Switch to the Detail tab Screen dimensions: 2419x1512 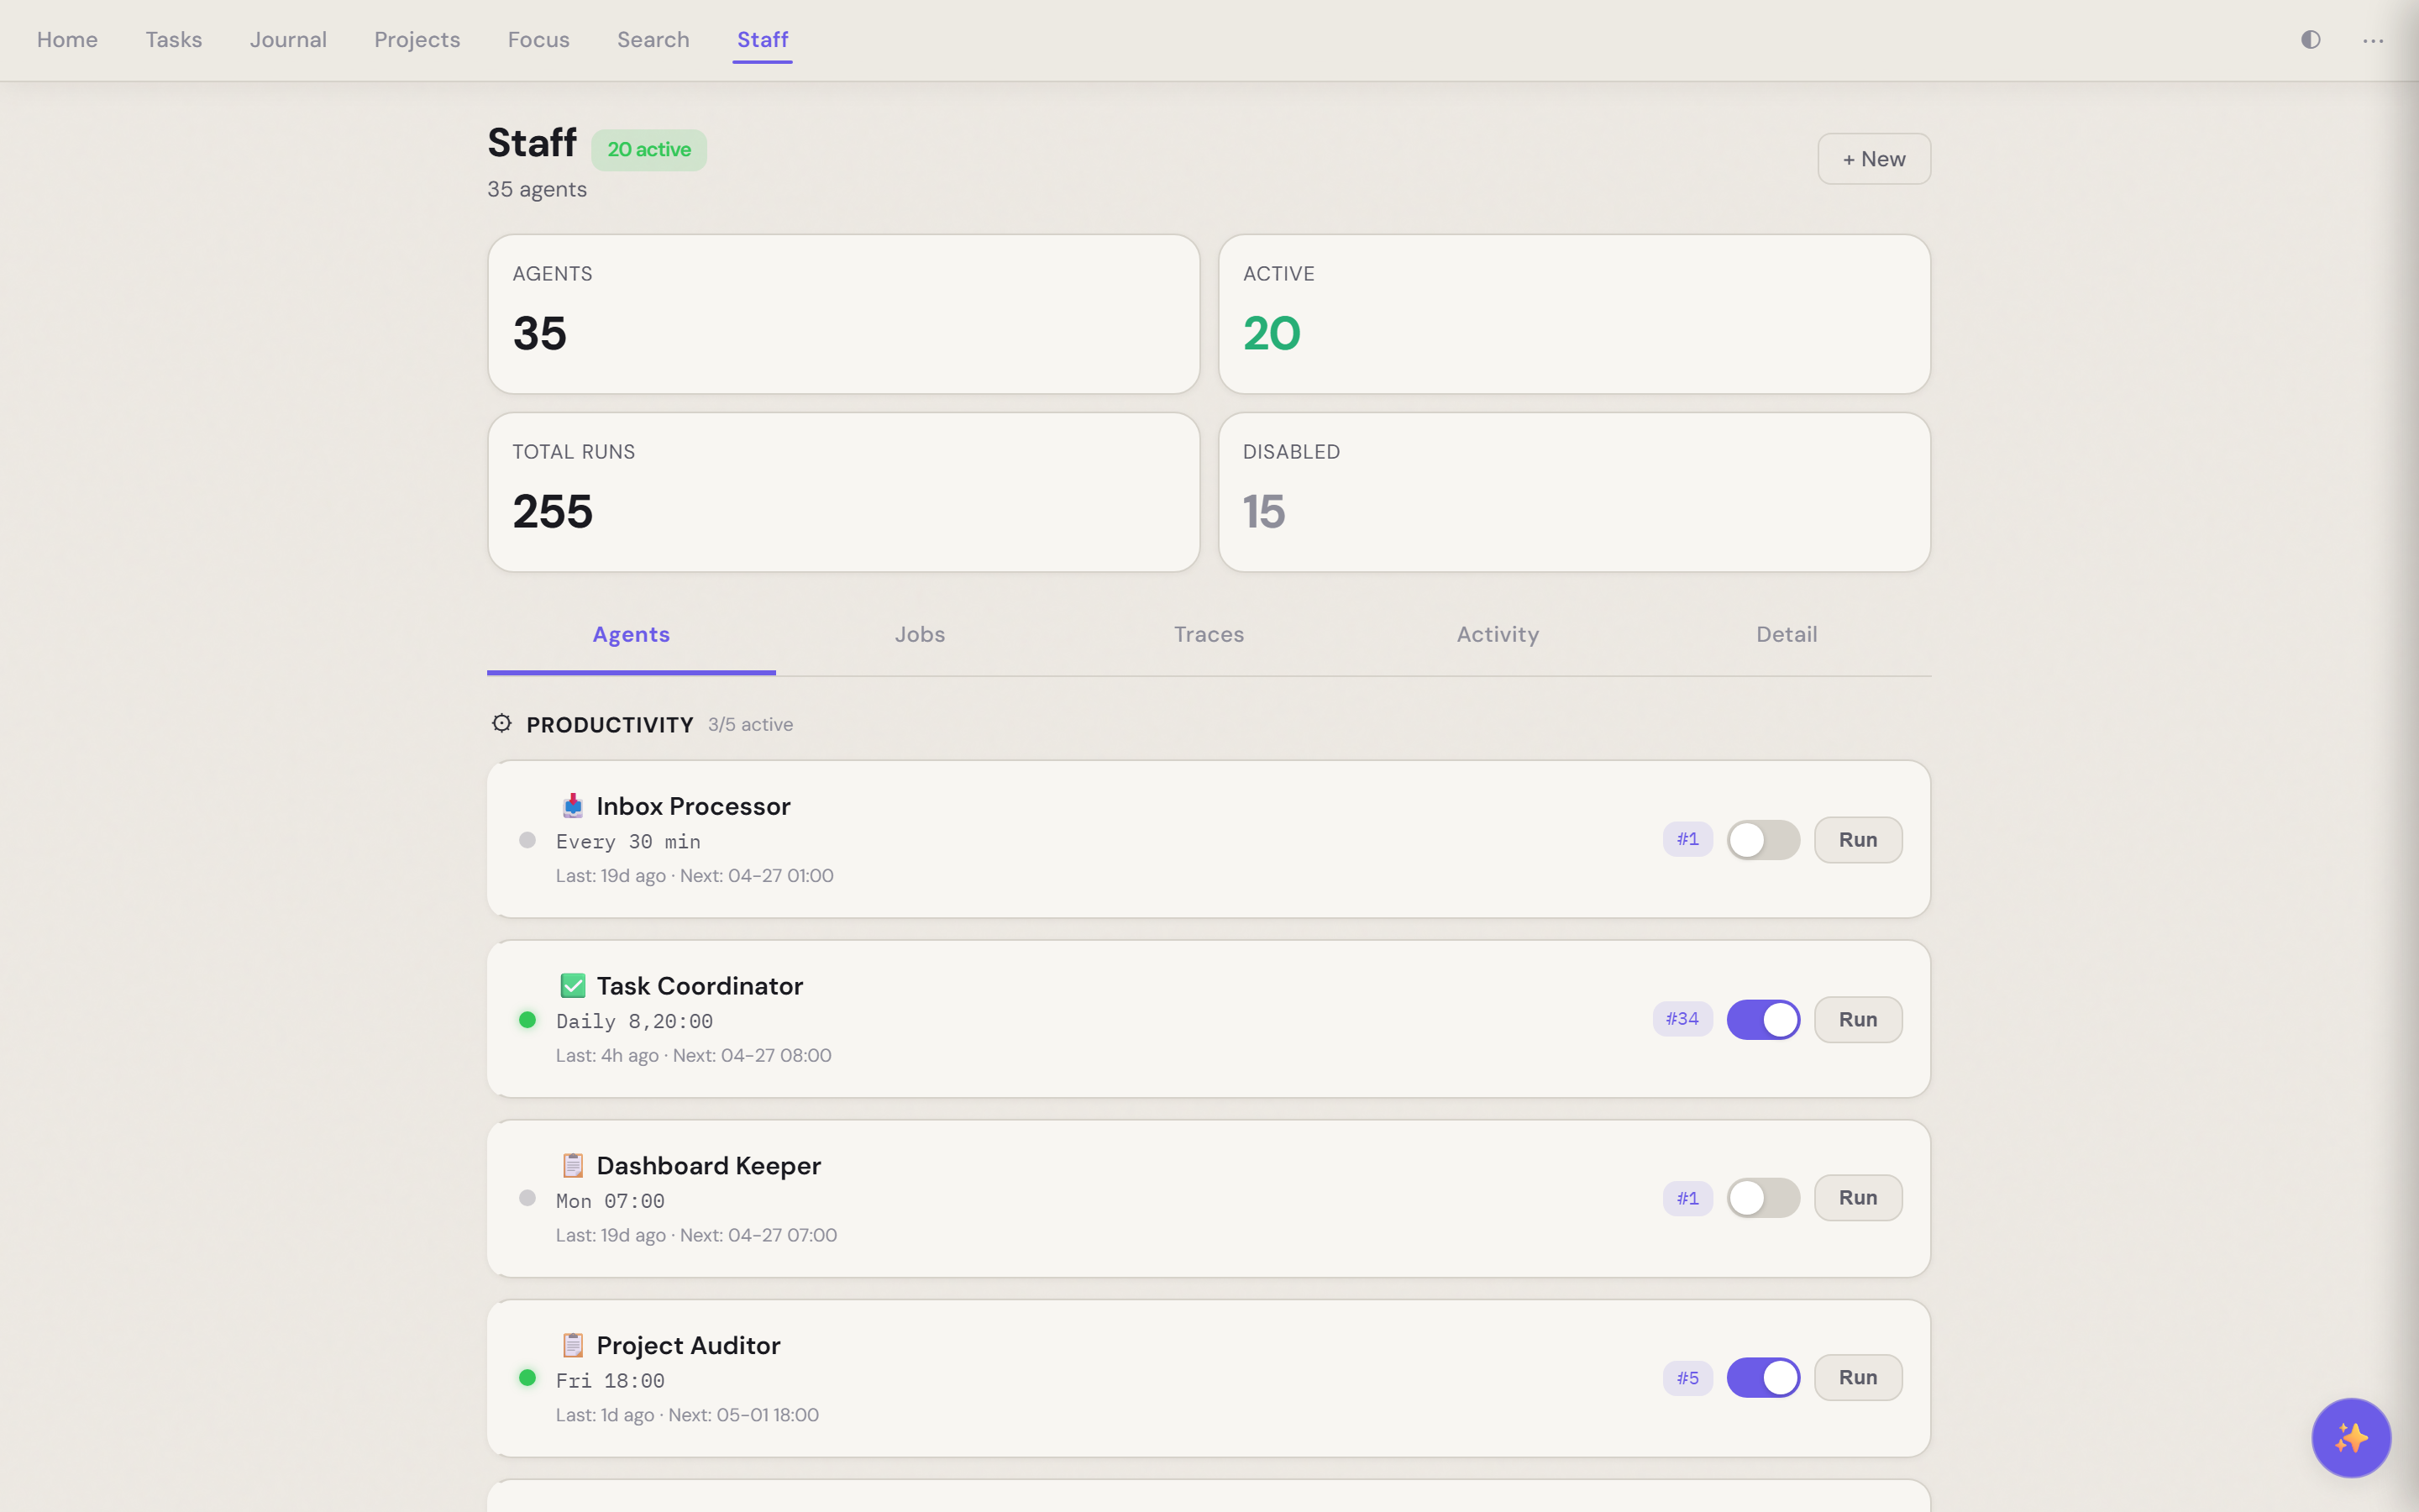(x=1787, y=635)
